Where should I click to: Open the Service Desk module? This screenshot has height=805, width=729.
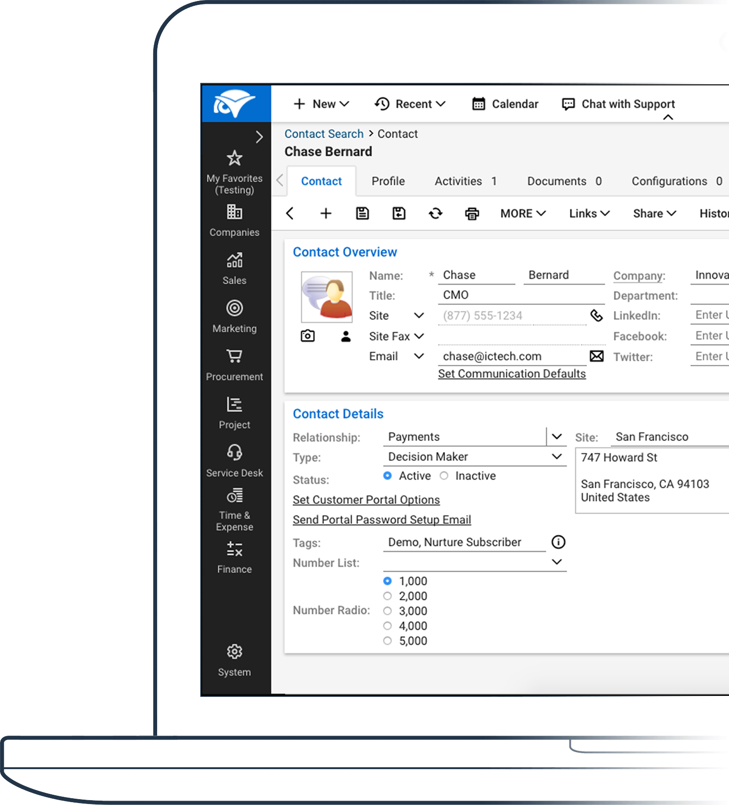[234, 461]
